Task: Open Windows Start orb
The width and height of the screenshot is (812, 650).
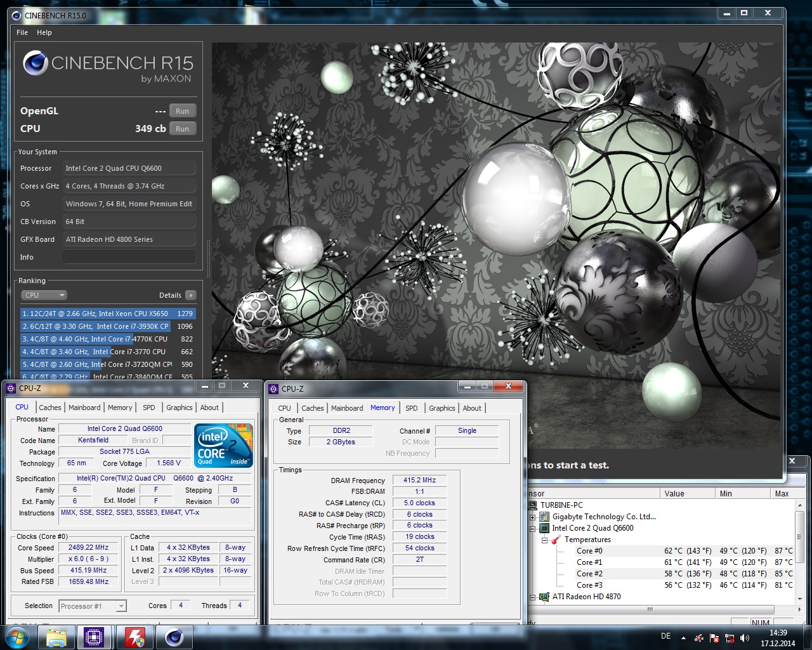Action: [x=17, y=637]
